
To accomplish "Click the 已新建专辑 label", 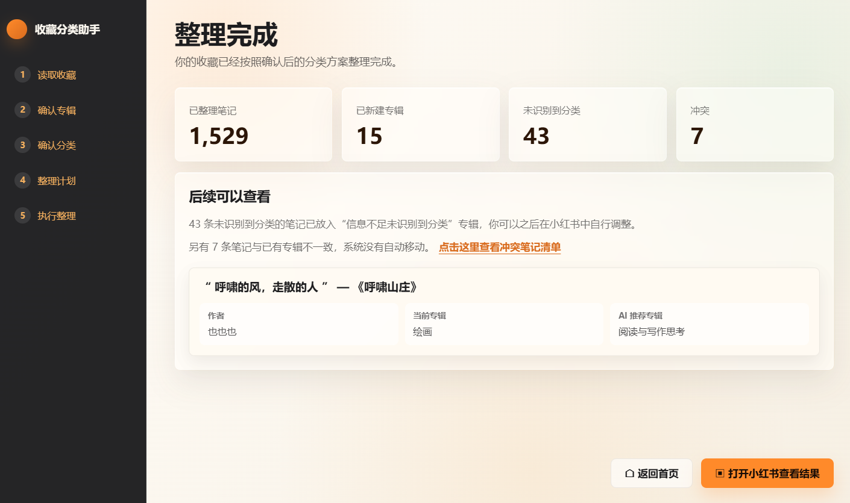I will point(380,111).
